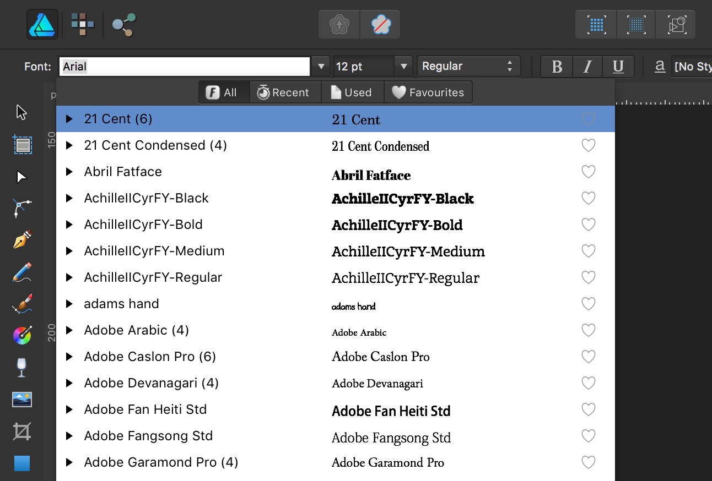Viewport: 712px width, 481px height.
Task: Favourite the Adobe Garamond Pro font
Action: point(589,462)
